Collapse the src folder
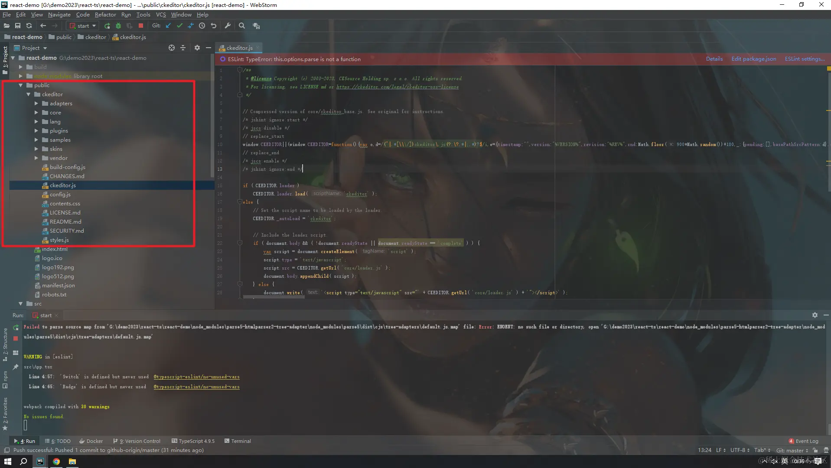 click(21, 304)
